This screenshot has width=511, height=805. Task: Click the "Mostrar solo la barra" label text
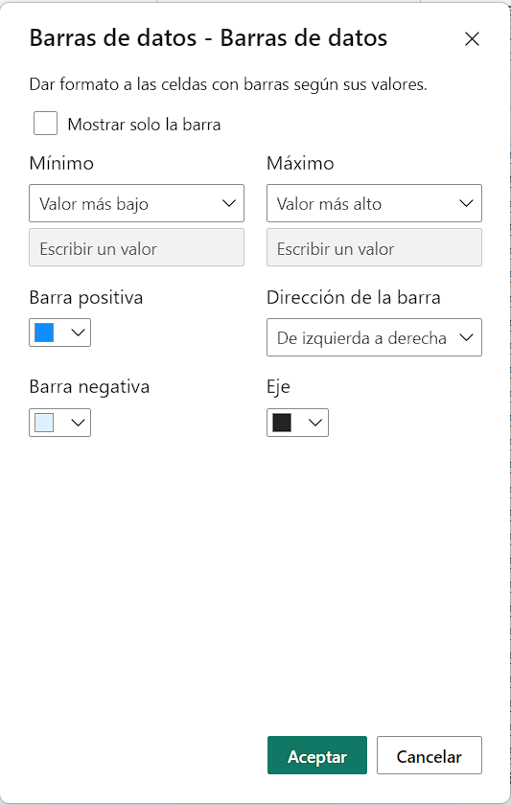tap(145, 125)
